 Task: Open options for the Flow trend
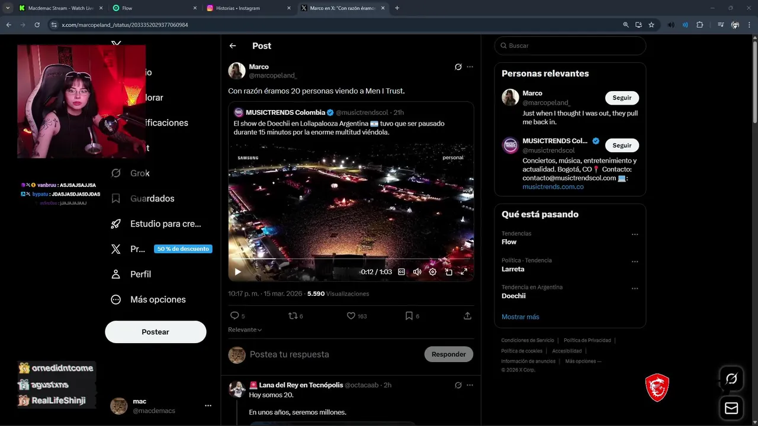pos(635,234)
